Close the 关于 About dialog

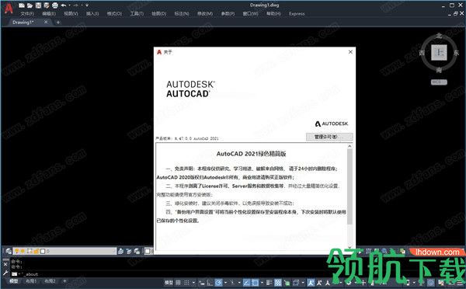pos(350,52)
